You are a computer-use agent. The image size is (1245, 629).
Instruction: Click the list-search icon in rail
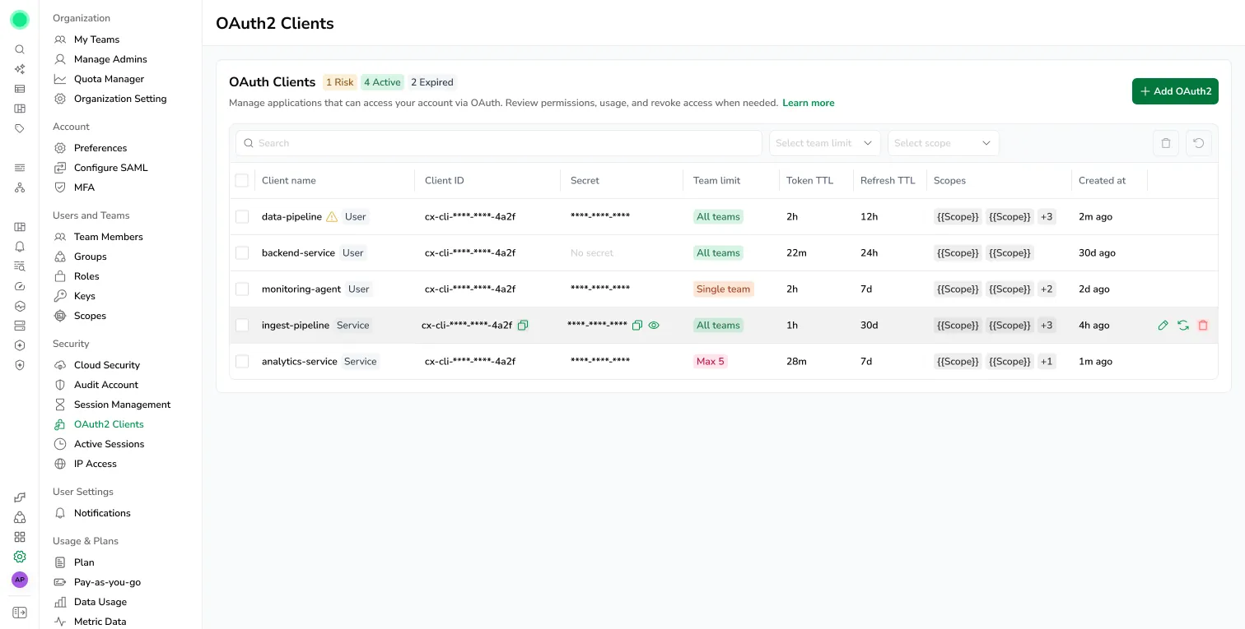click(20, 266)
